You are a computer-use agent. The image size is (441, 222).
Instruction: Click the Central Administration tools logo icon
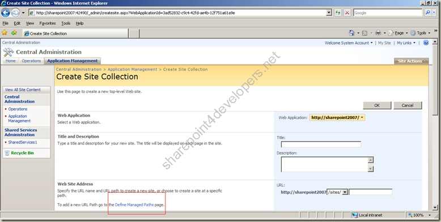pyautogui.click(x=9, y=52)
